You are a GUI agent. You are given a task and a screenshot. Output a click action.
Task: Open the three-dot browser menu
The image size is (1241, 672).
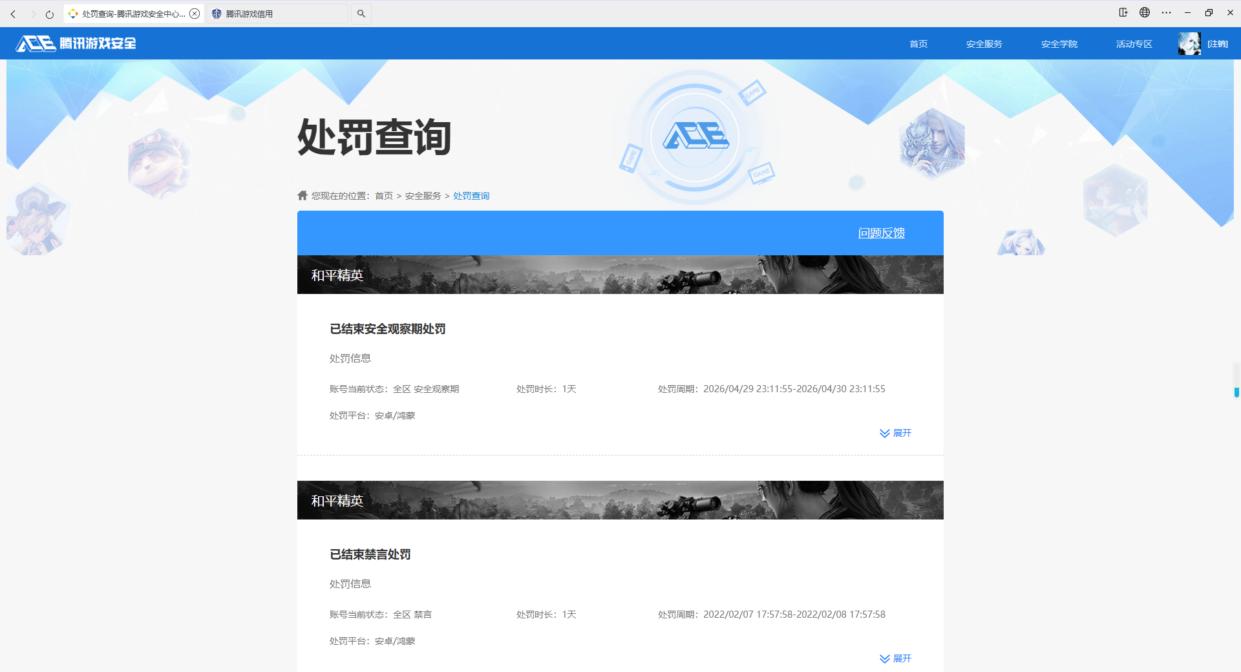1166,12
